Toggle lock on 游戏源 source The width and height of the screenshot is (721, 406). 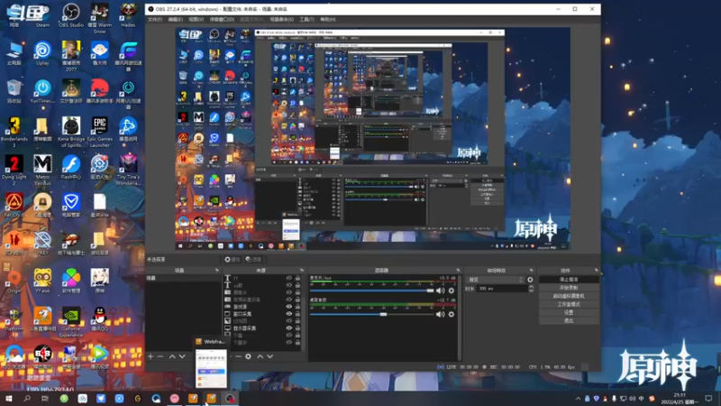pos(297,307)
